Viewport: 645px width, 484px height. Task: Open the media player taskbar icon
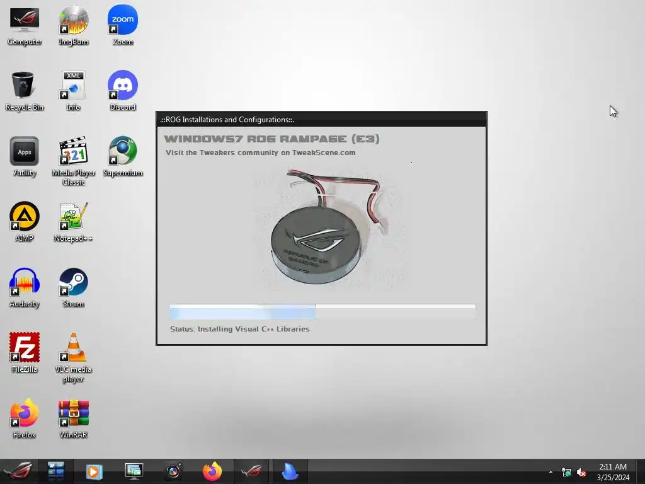94,471
